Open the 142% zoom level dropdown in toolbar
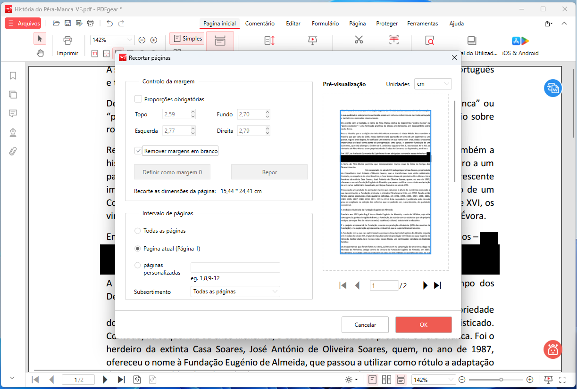577x389 pixels. [x=112, y=40]
